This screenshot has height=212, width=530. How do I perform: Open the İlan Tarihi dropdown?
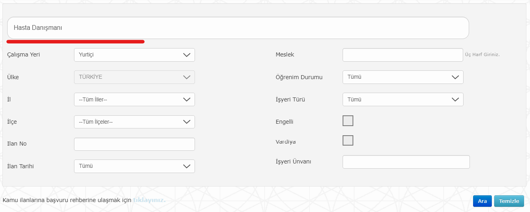point(134,166)
